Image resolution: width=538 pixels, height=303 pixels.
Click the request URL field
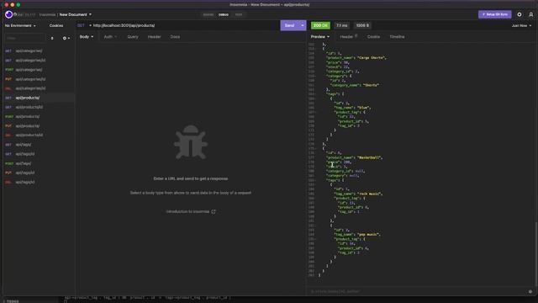tap(185, 25)
